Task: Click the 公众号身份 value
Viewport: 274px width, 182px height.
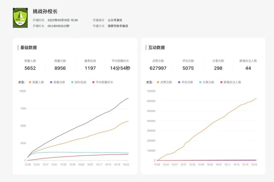Action: coord(115,20)
